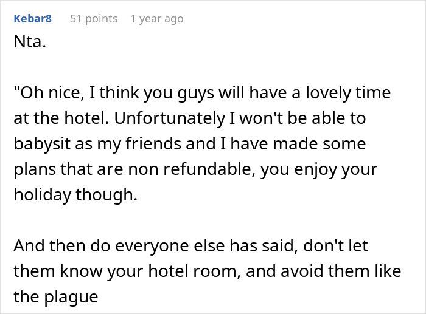Click the words enjoy your
The width and height of the screenshot is (426, 314).
[336, 169]
